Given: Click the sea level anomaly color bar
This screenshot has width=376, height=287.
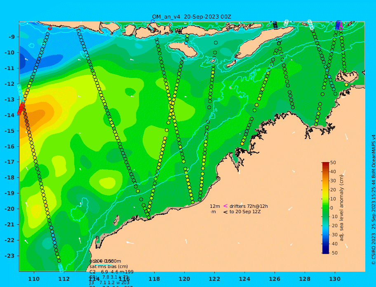Looking at the screenshot, I should pyautogui.click(x=326, y=208).
